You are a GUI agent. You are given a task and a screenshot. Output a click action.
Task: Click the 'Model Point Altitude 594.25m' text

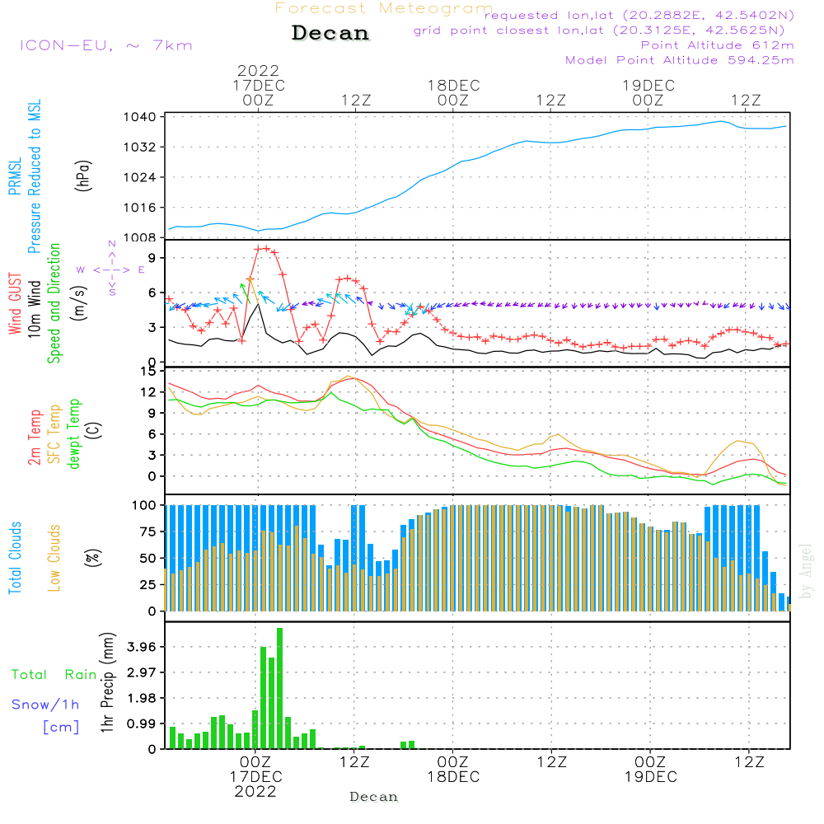coord(680,60)
